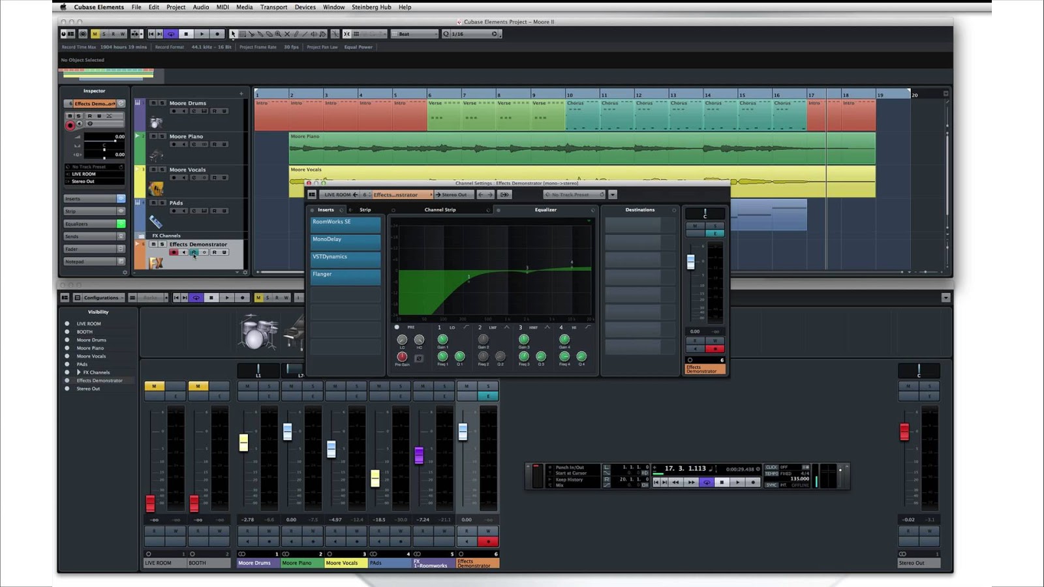
Task: Select the Range Selection tool
Action: coord(242,34)
